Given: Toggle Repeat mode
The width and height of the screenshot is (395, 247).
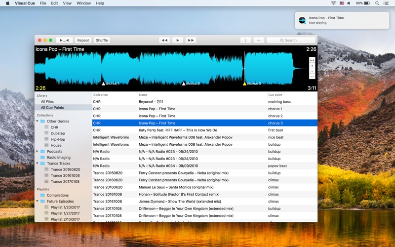Looking at the screenshot, I should [x=83, y=40].
